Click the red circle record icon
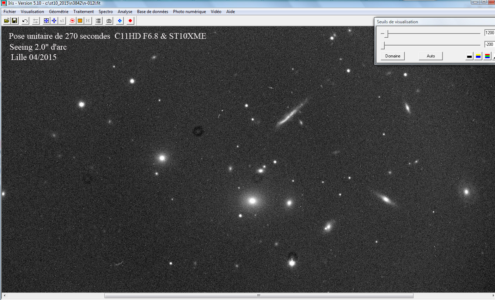Viewport: 495px width, 300px height. pos(130,21)
